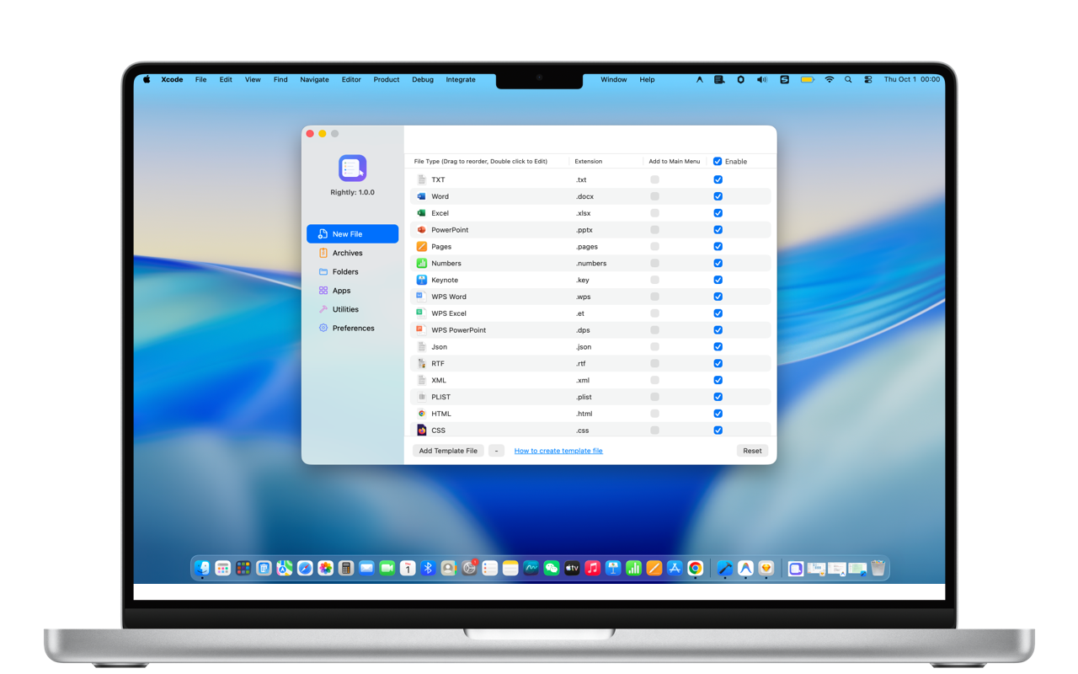The image size is (1078, 674).
Task: Open Control Center in menu bar
Action: pos(868,80)
